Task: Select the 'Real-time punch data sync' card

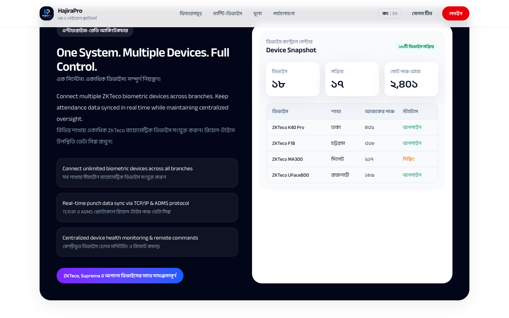Action: tap(147, 207)
